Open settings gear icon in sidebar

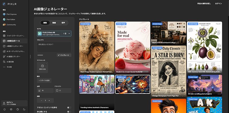[11, 109]
